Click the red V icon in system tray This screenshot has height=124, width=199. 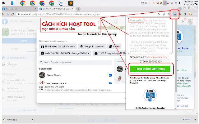[x=157, y=3]
